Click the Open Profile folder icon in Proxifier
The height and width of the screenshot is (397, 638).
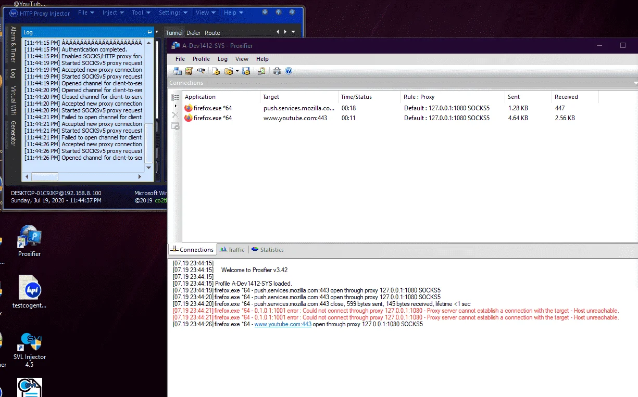228,71
